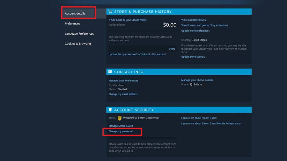287x161 pixels.
Task: Add funds to your Steam Wallet
Action: [128, 20]
